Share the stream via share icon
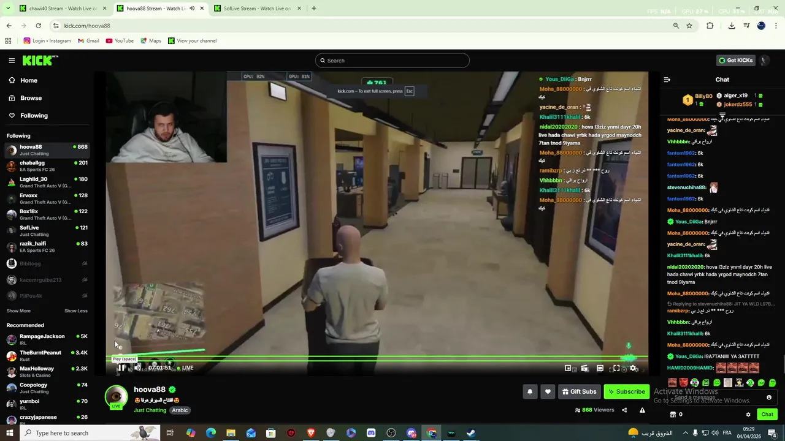The height and width of the screenshot is (441, 785). tap(624, 410)
